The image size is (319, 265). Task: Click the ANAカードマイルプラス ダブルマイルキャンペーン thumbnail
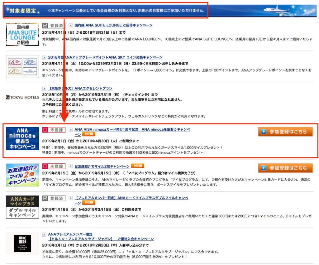point(22,207)
